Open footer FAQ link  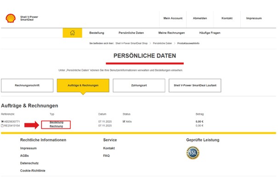point(107,155)
